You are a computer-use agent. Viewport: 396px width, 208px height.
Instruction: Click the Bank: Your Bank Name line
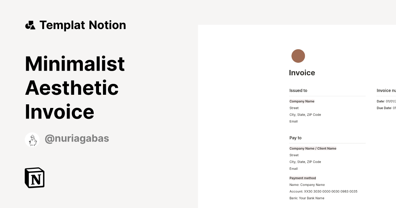click(x=307, y=198)
